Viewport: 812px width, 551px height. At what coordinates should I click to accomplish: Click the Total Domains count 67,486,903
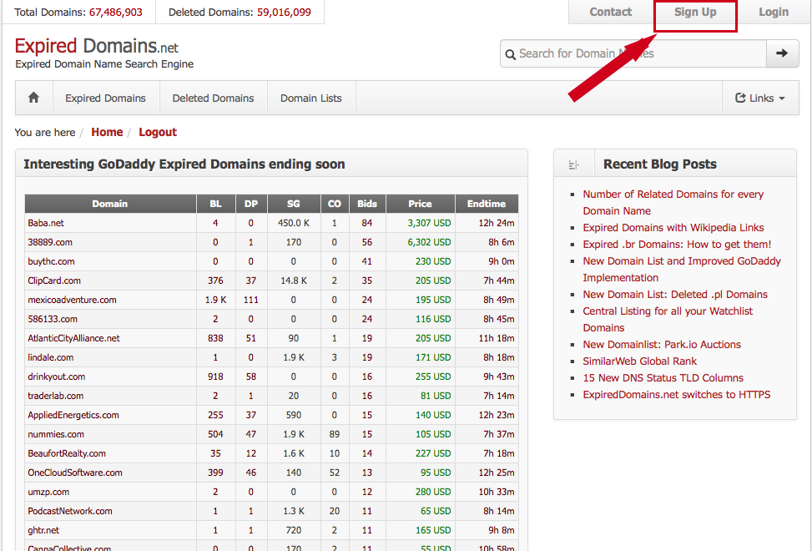click(115, 12)
